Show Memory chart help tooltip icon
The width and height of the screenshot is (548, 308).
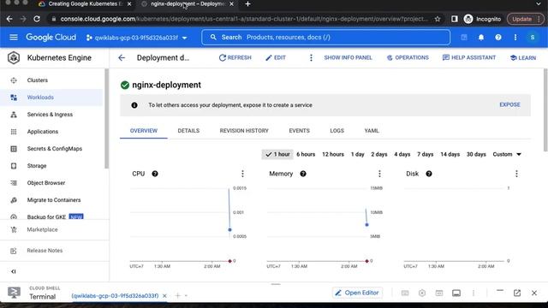tap(303, 174)
